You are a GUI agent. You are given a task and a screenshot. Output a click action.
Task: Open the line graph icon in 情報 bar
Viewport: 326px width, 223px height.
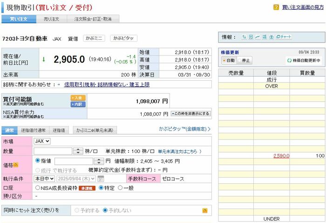click(x=258, y=37)
